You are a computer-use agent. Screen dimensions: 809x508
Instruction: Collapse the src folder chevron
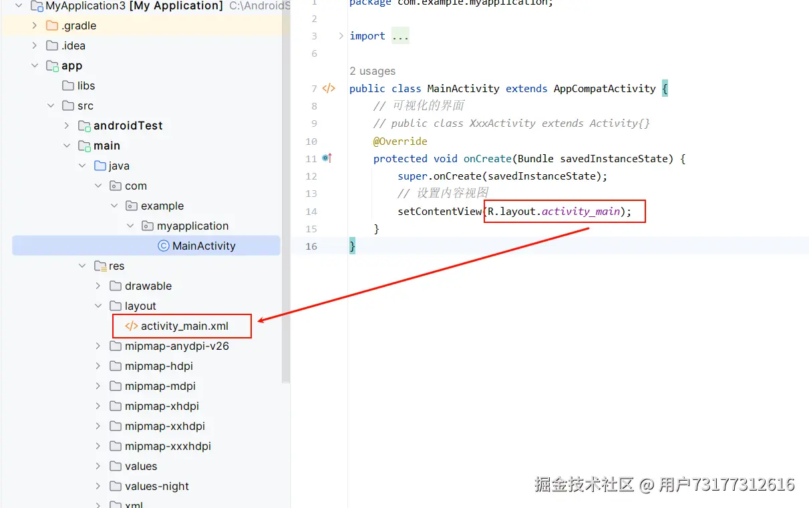(51, 105)
